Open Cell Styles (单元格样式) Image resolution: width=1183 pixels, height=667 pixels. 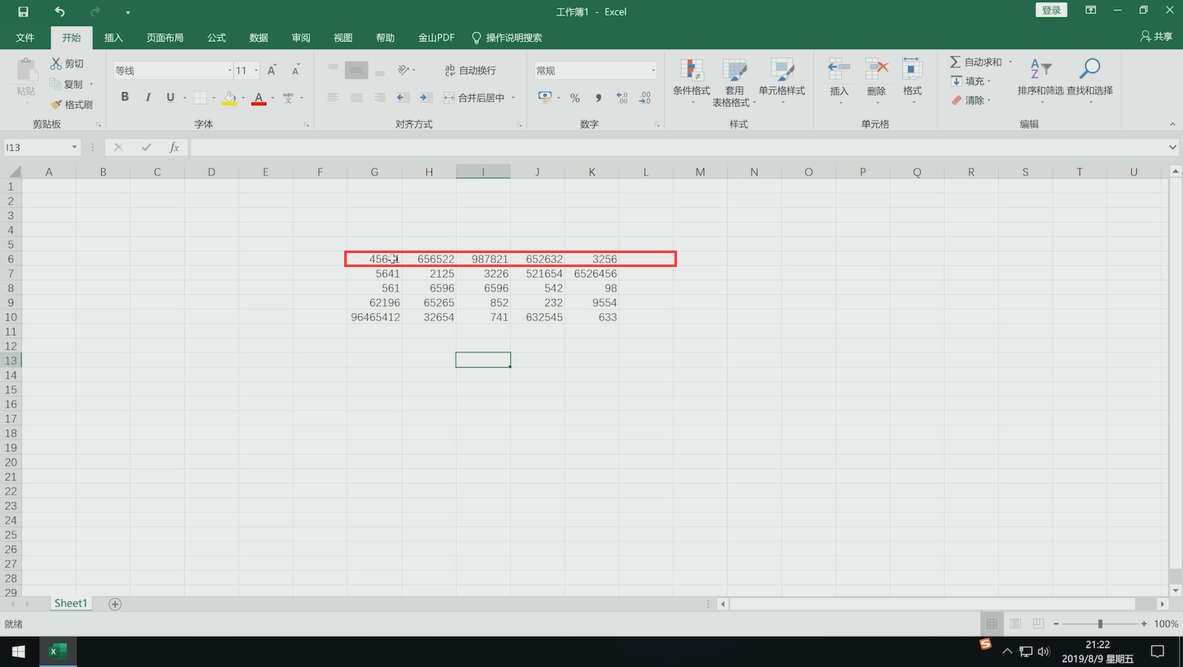click(x=781, y=80)
